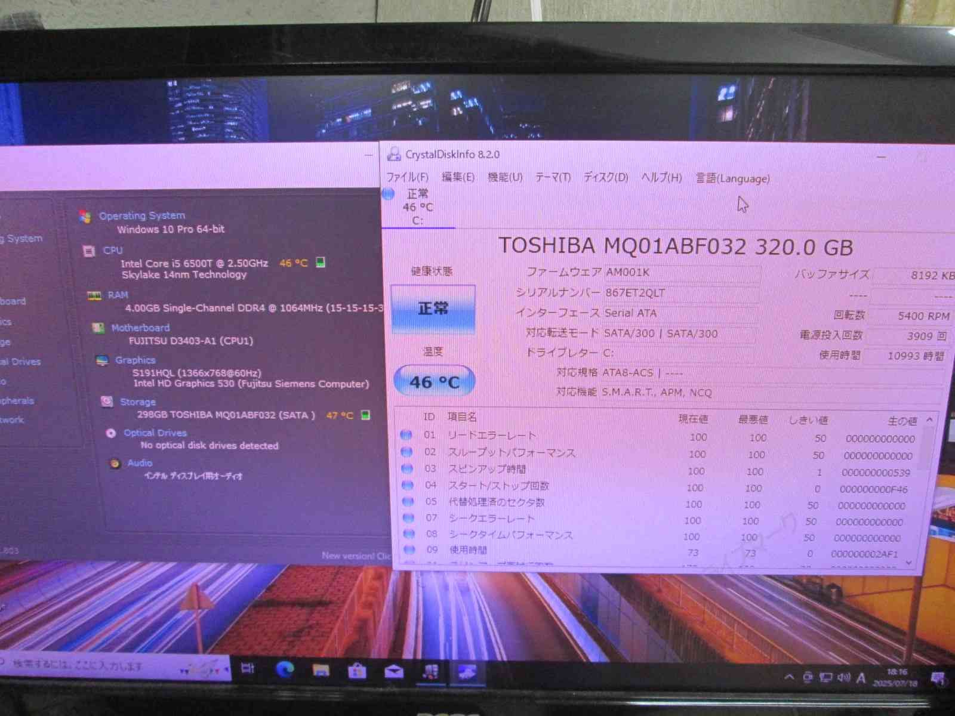
Task: Open the CPU section link in Speccy
Action: pos(112,251)
